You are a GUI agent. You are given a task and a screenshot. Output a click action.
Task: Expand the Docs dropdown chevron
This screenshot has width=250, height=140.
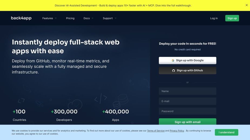tap(92, 18)
